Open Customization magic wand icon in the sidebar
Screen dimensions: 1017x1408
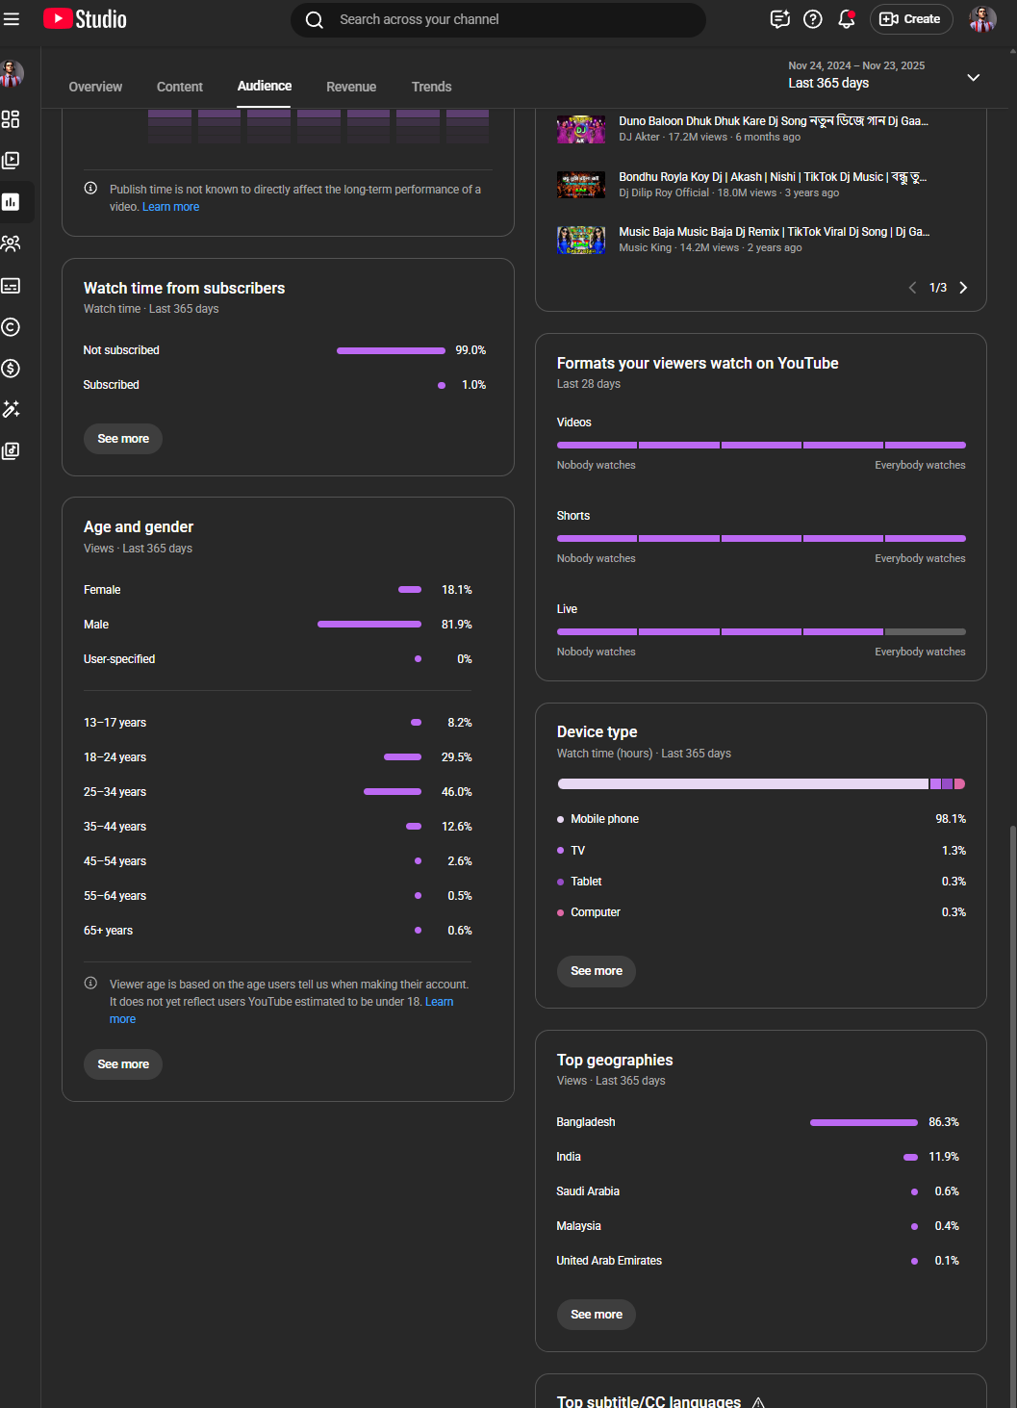[x=11, y=410]
